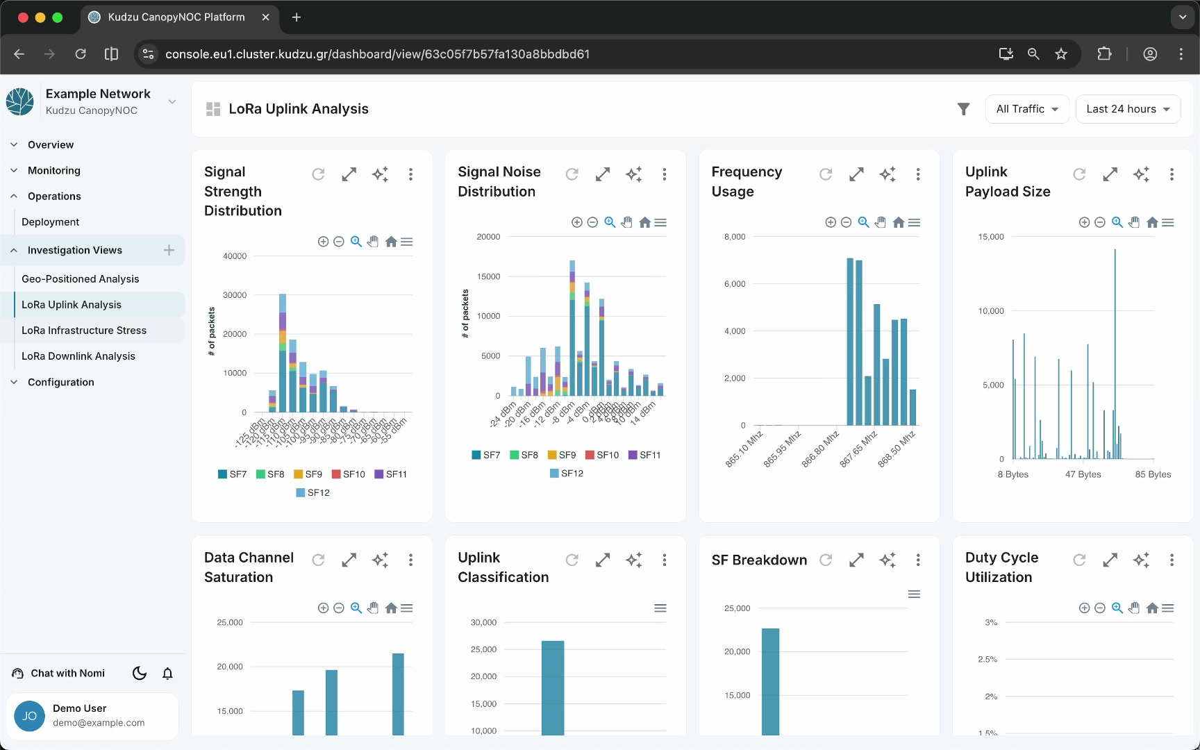Screen dimensions: 1200x750
Task: Add a new Investigation View
Action: pos(169,250)
